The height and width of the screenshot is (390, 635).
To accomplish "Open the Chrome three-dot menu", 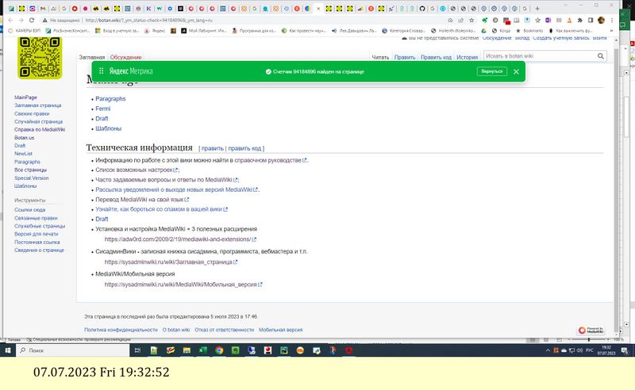I will coord(612,21).
